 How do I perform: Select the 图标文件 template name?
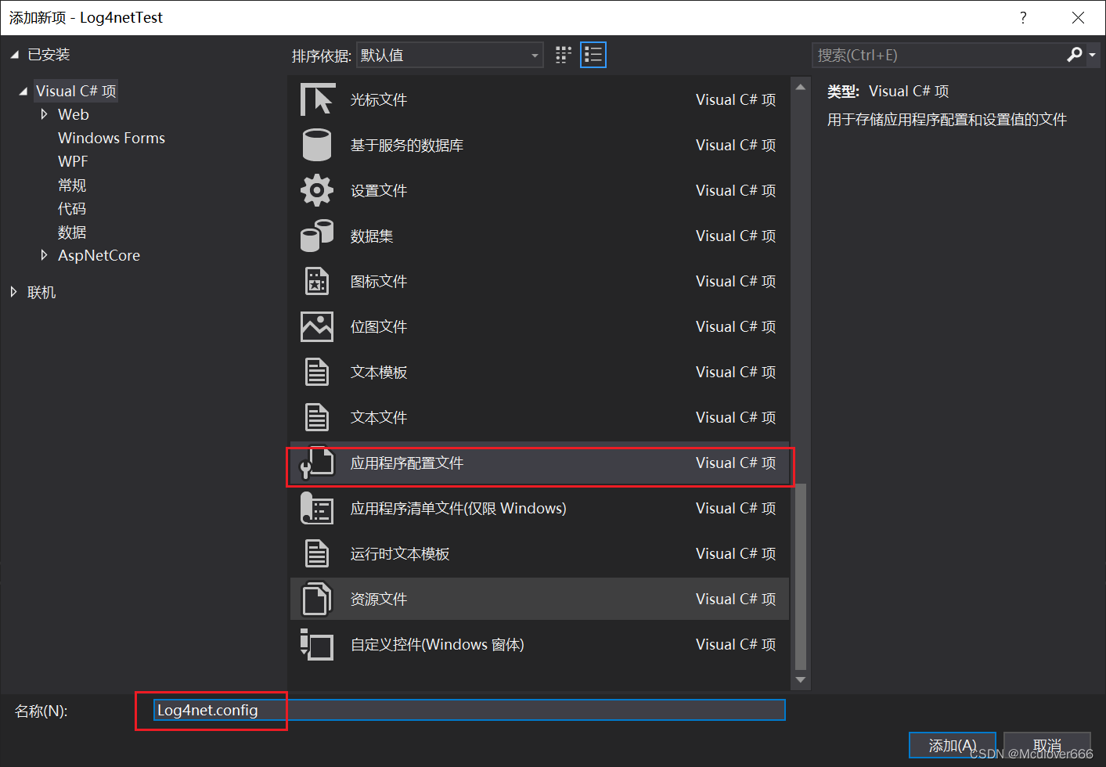pos(379,281)
